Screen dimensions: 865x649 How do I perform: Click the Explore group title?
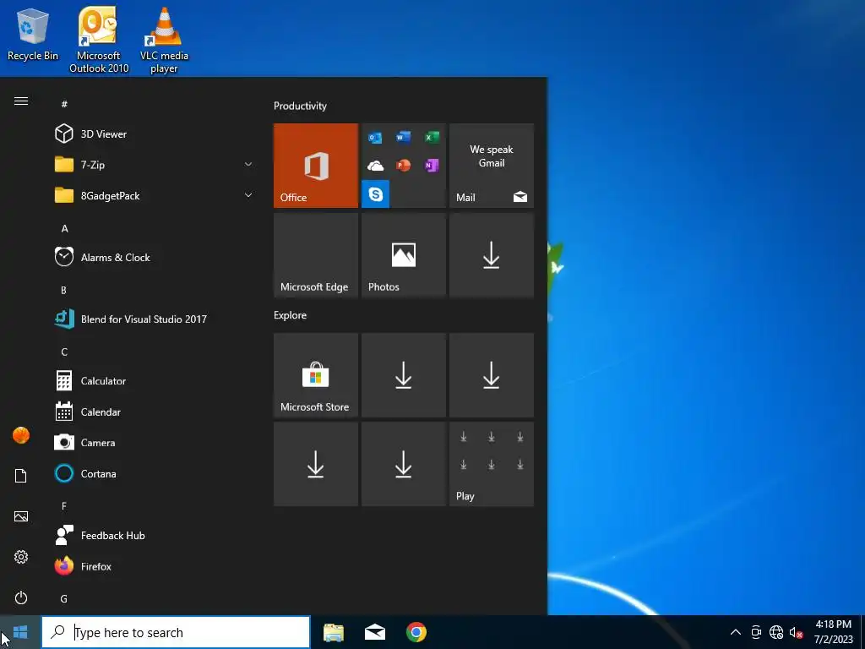291,315
